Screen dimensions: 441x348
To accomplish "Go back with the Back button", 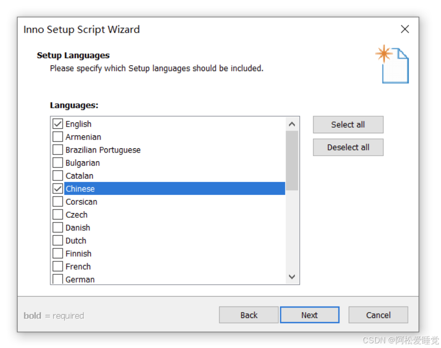I will [249, 315].
